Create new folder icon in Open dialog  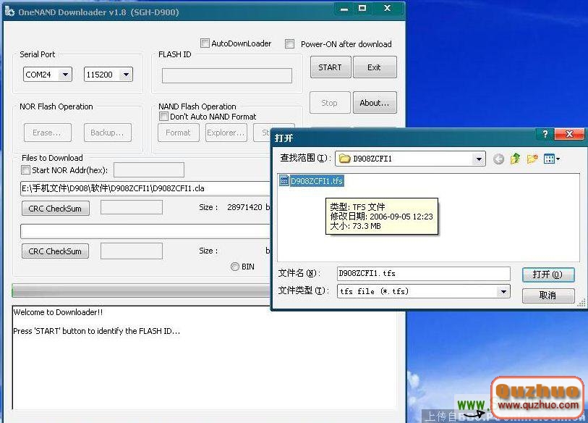pyautogui.click(x=532, y=159)
